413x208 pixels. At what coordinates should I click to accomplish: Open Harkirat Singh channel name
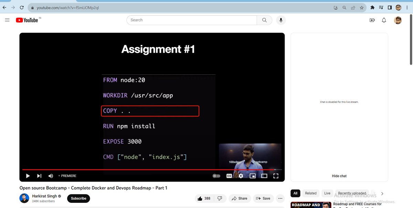coord(44,196)
